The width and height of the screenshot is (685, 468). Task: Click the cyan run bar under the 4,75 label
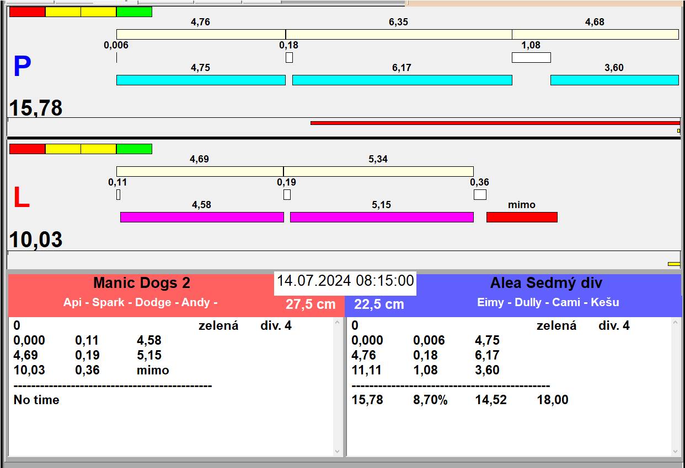point(201,80)
